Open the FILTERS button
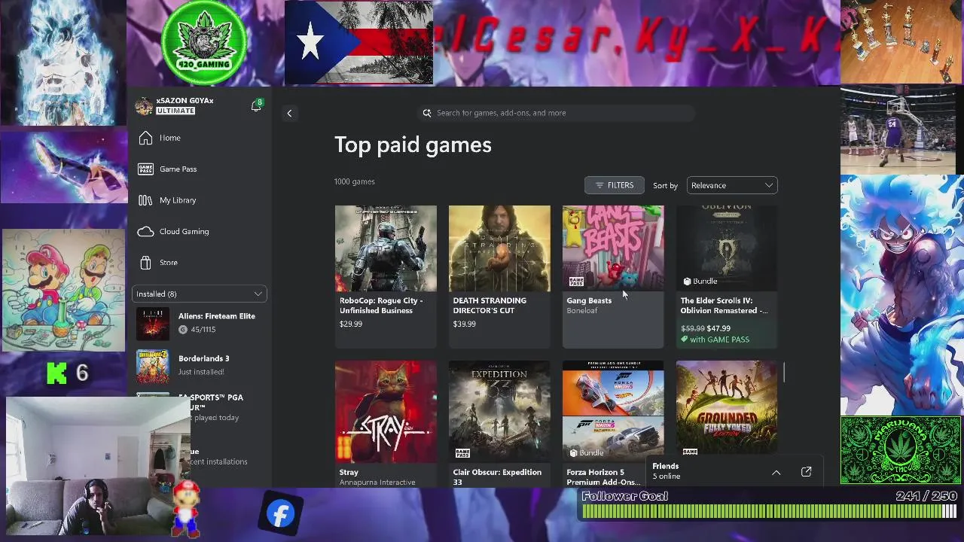Viewport: 964px width, 542px height. tap(615, 185)
